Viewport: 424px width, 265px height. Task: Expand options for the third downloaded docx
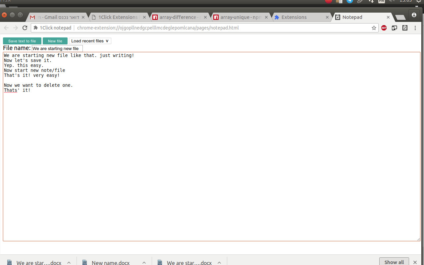tap(219, 262)
